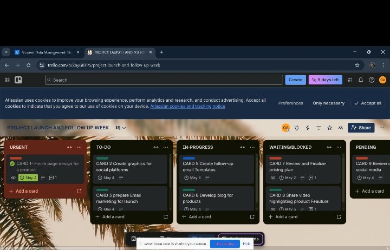Click blue label on CARD 5
This screenshot has width=390, height=250.
(189, 158)
